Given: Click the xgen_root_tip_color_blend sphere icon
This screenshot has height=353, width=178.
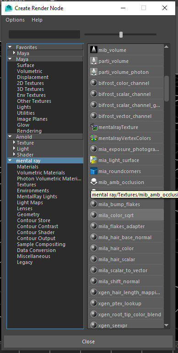Looking at the screenshot, I should [x=94, y=314].
